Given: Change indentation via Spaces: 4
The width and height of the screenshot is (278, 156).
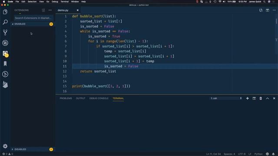Looking at the screenshot, I should click(229, 154).
